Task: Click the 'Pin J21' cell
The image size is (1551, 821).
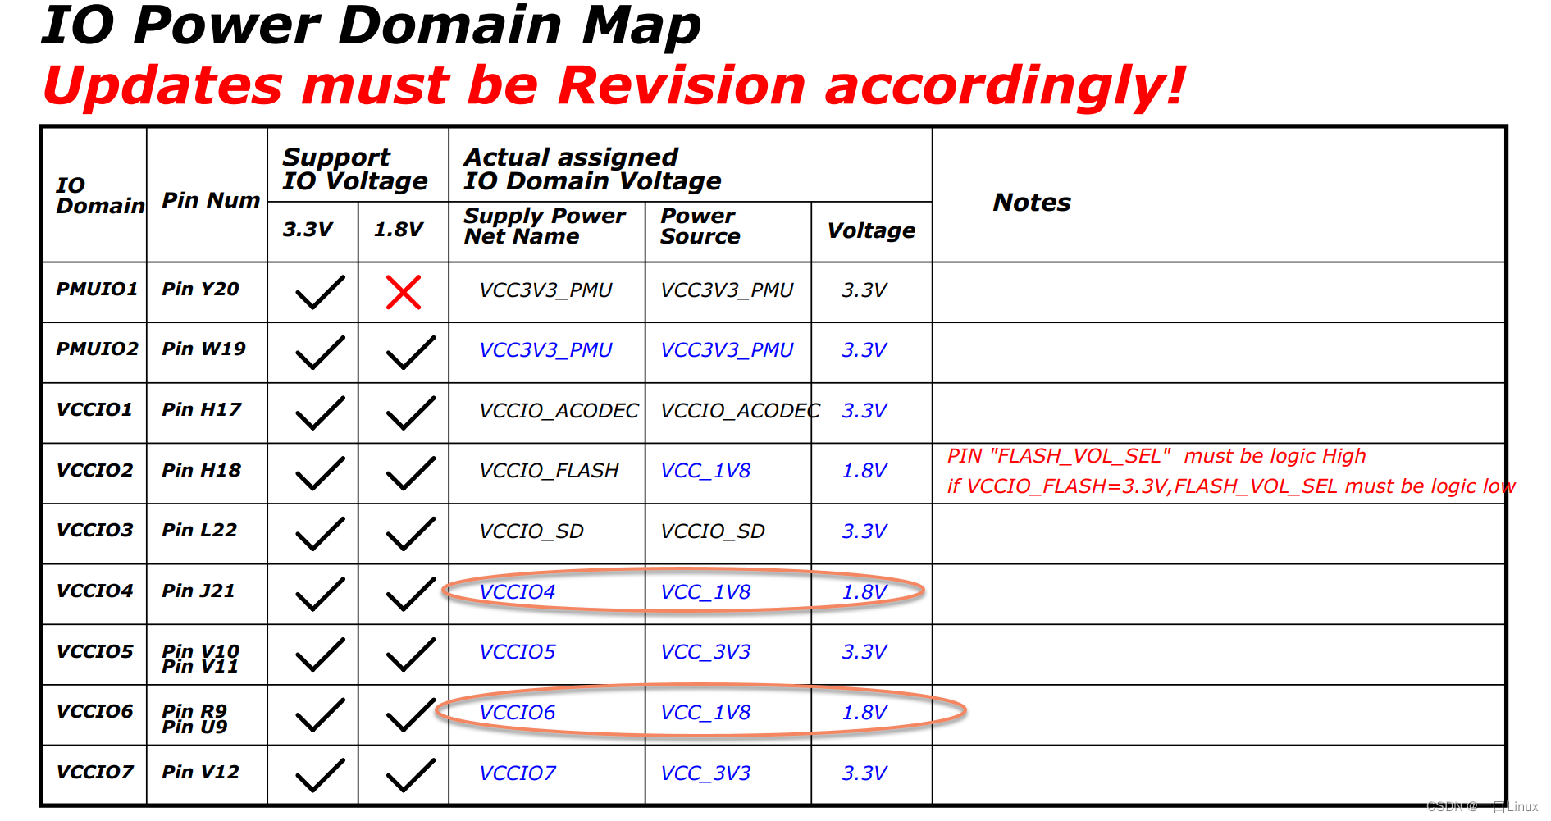Action: [198, 591]
